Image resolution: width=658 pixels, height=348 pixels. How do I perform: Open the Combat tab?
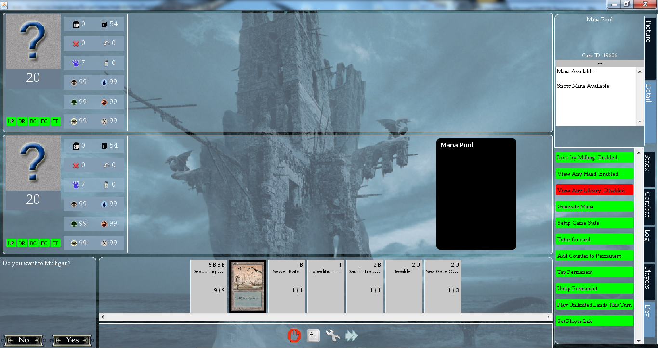coord(649,205)
